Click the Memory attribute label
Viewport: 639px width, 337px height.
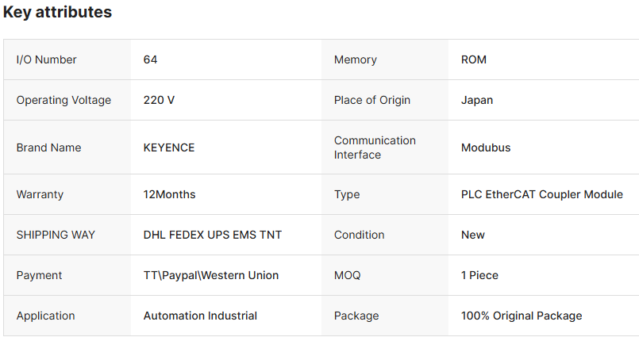tap(355, 59)
